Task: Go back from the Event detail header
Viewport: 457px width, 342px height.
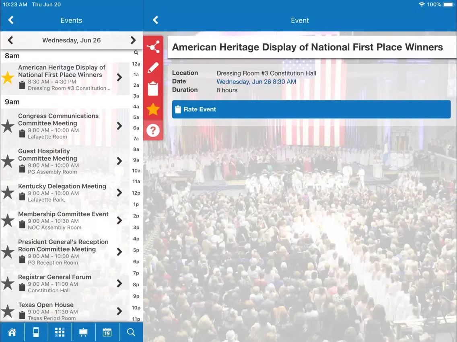Action: pyautogui.click(x=155, y=20)
